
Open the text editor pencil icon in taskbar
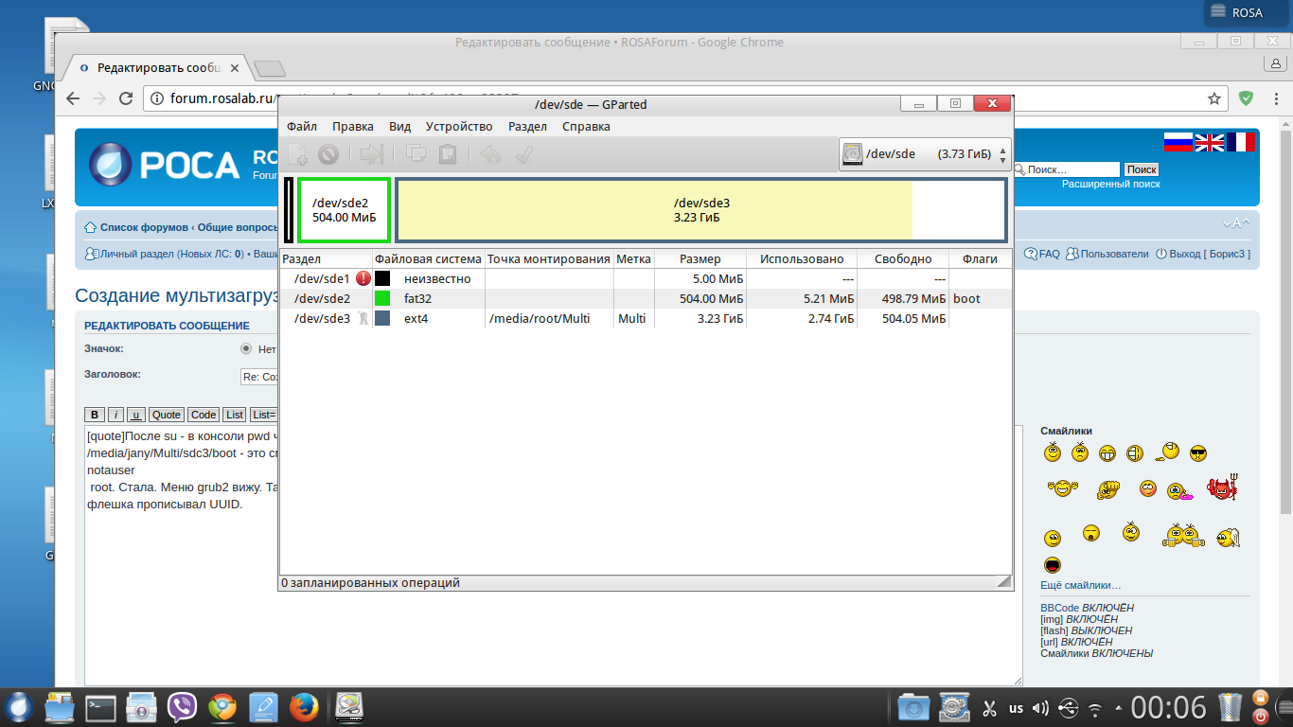coord(263,707)
